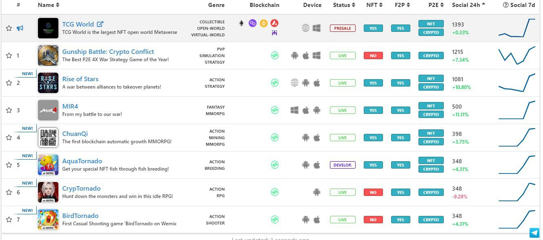Screen dimensions: 543x240
Task: Star ChuanQi as favorite
Action: (x=9, y=138)
